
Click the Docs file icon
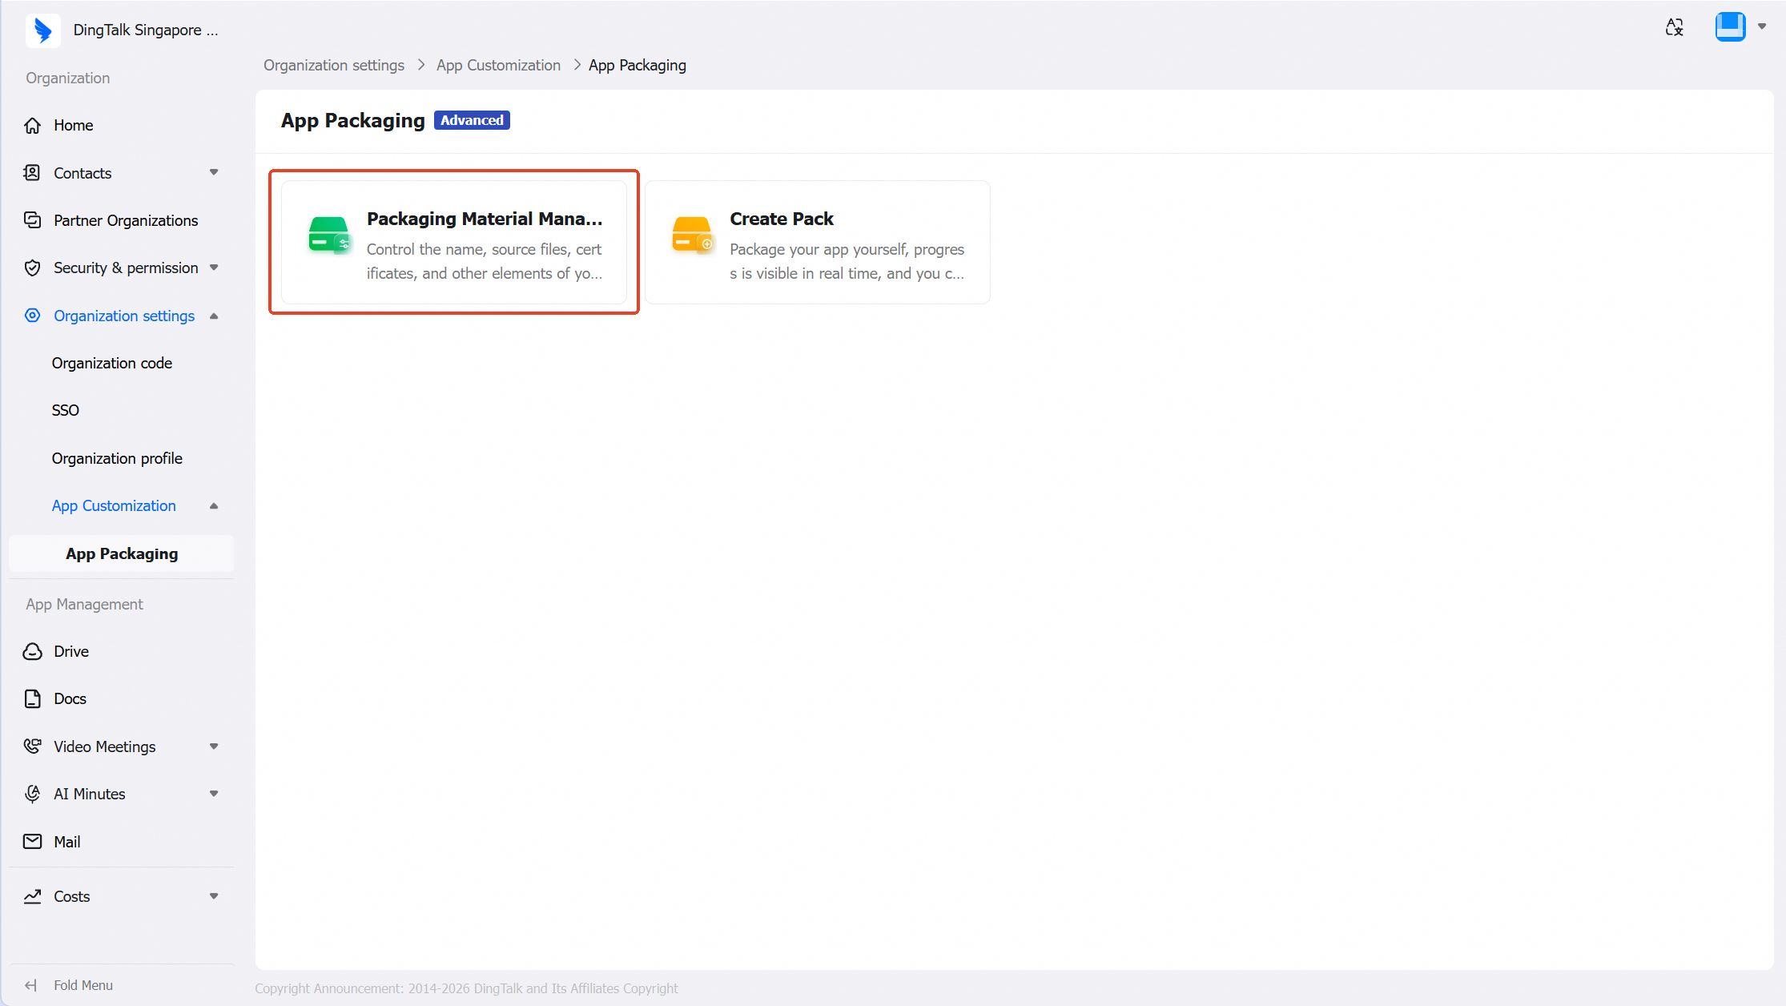(x=33, y=699)
